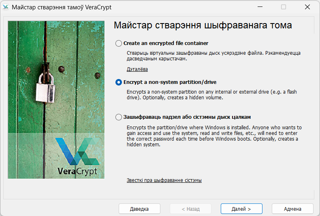This screenshot has width=320, height=216.
Task: Close the VeraCrypt wizard window
Action: pos(307,7)
